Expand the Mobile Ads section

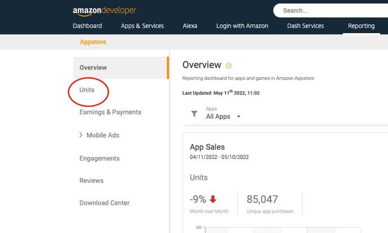[81, 135]
